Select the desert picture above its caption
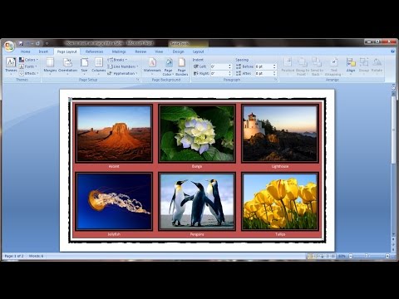The width and height of the screenshot is (399, 299). [114, 133]
